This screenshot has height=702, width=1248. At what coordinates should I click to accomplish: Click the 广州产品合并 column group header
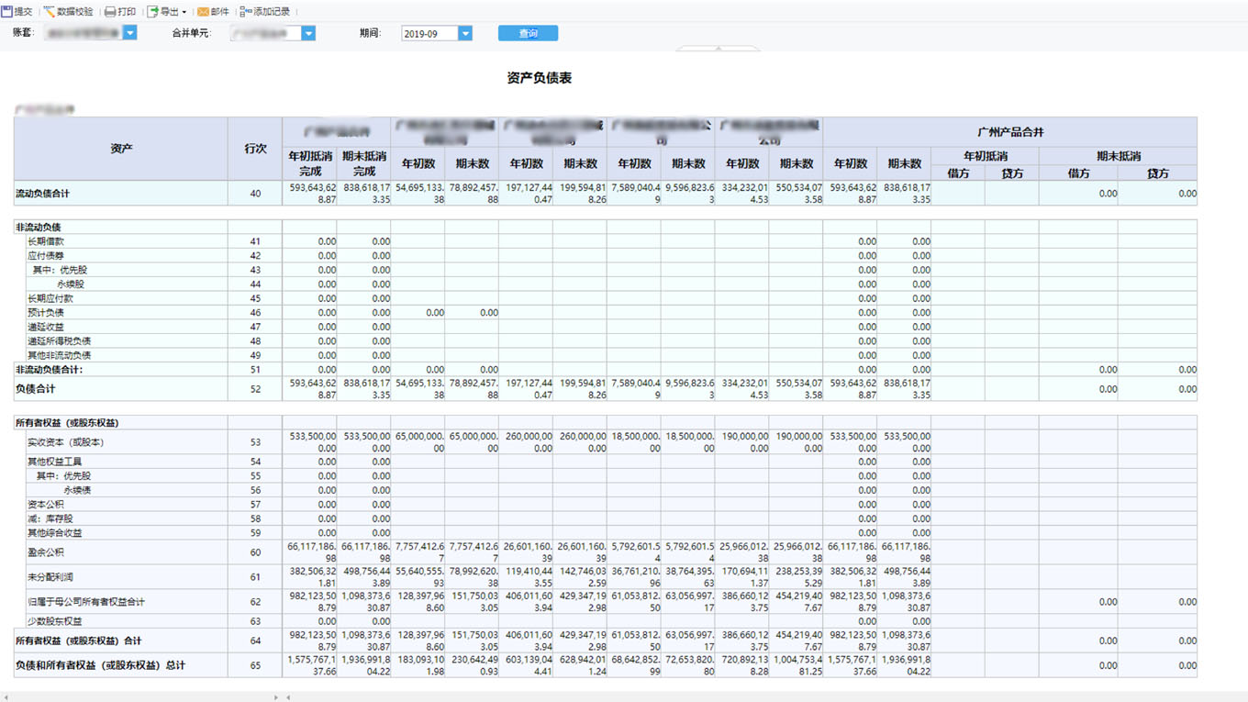point(1010,132)
